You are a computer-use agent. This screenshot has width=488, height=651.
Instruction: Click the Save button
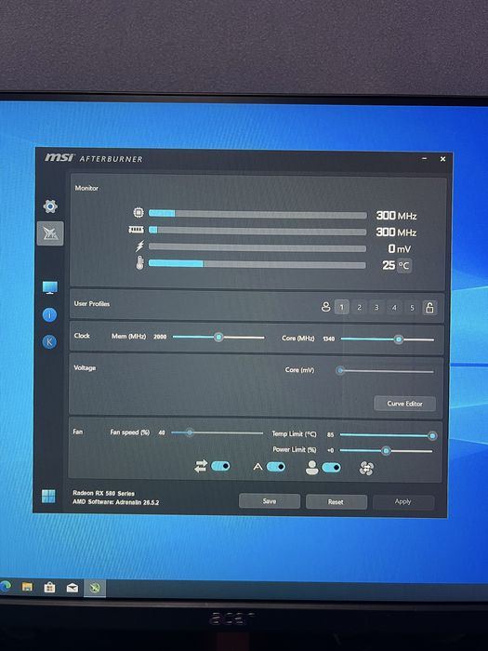270,501
